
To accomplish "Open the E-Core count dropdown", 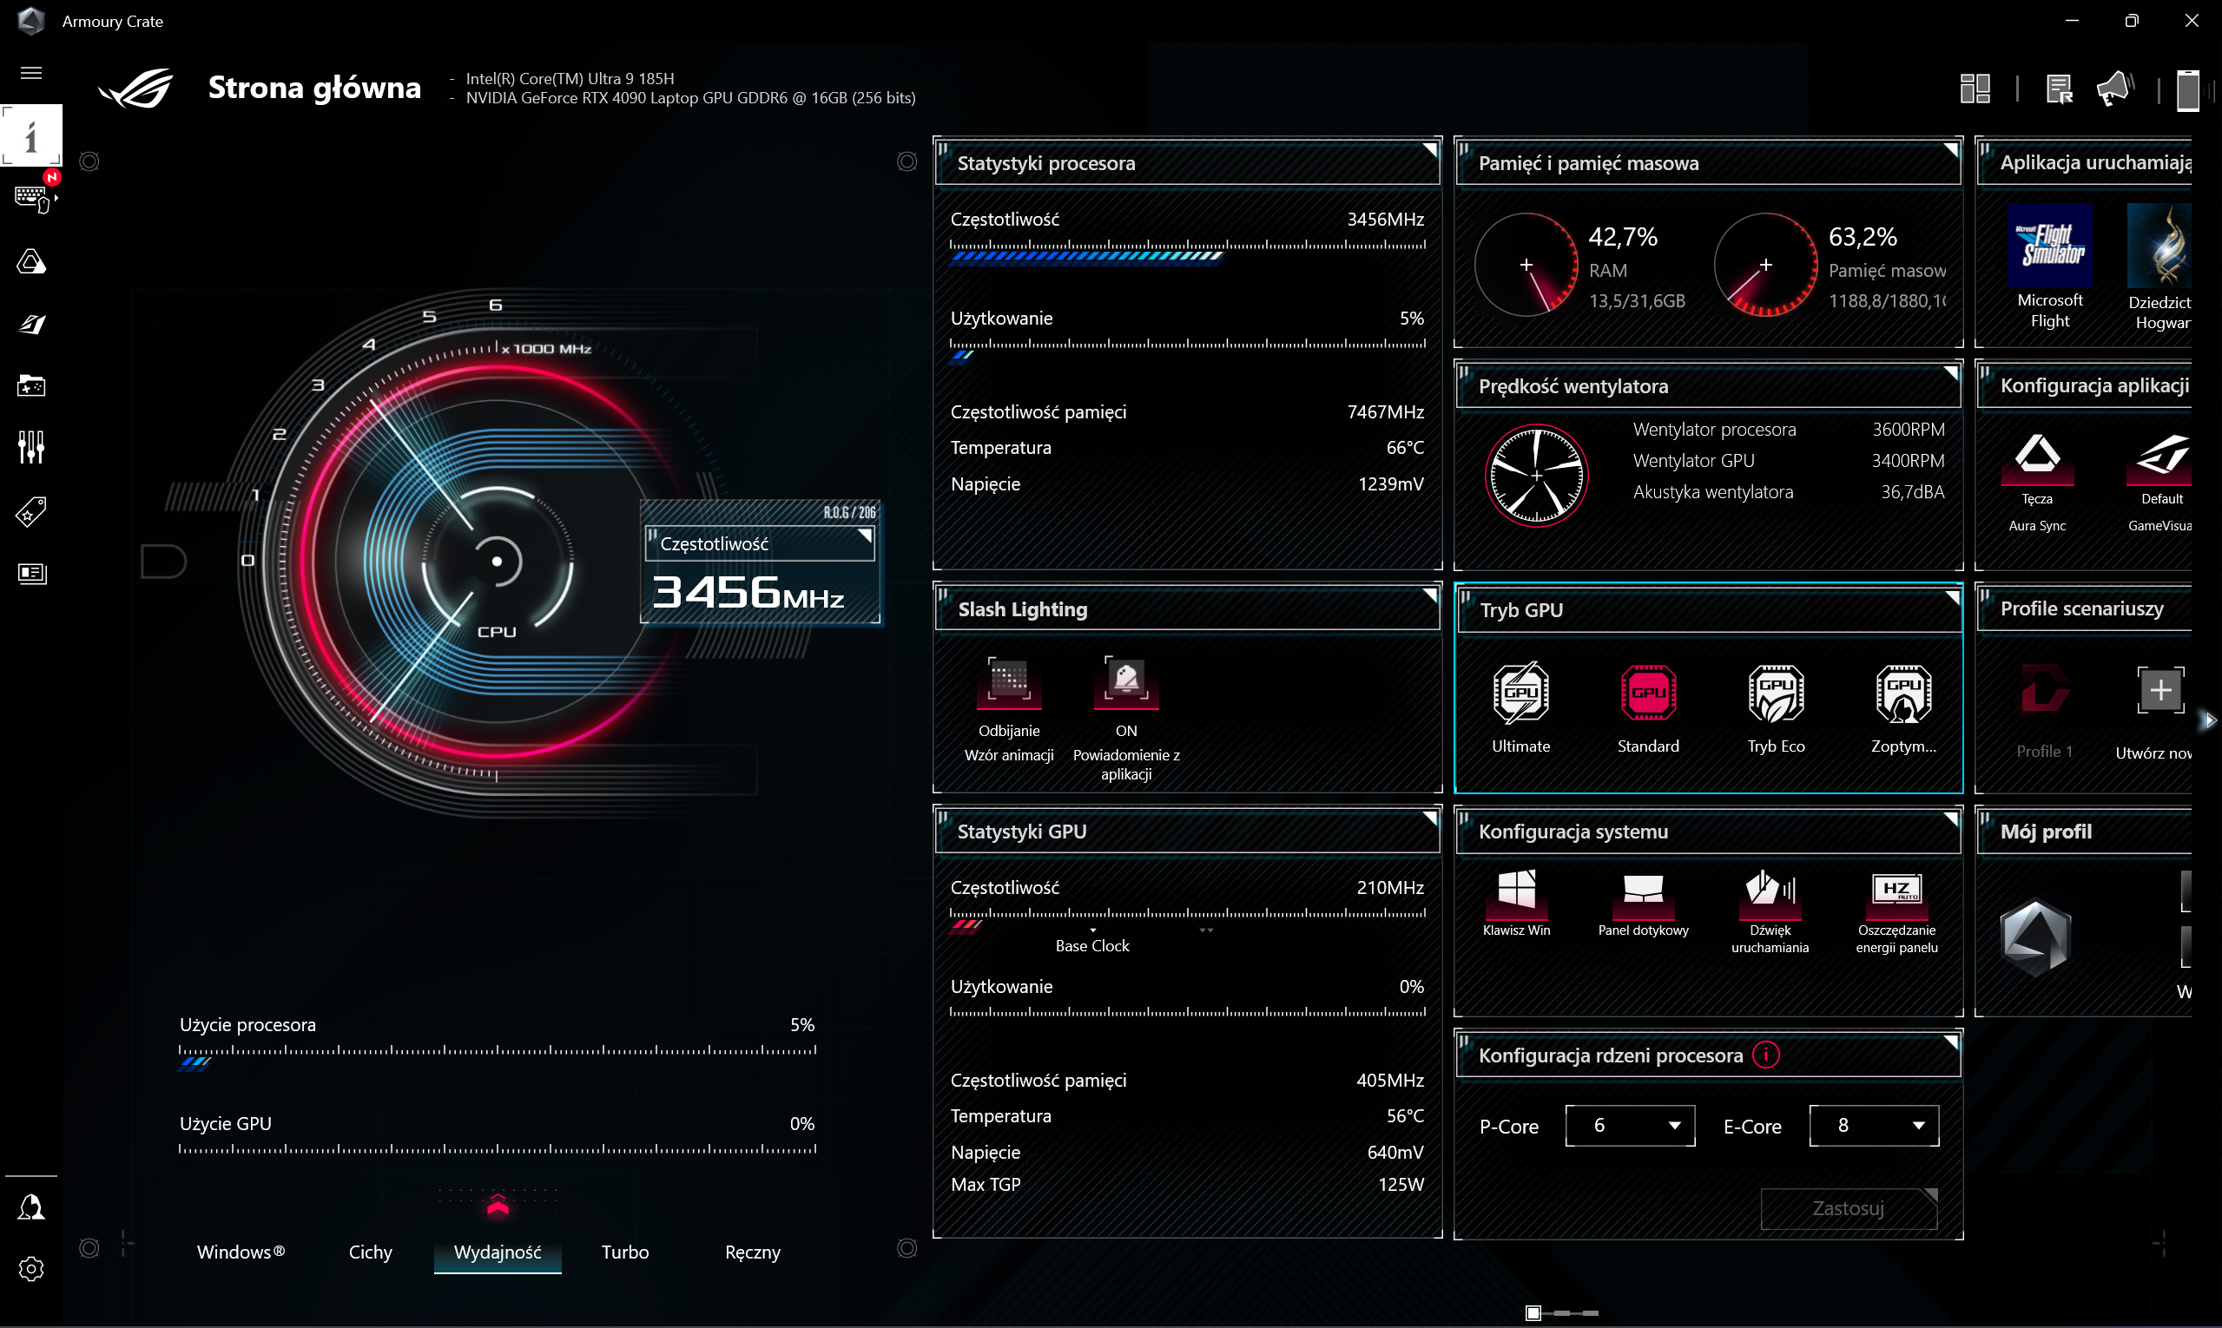I will [x=1873, y=1126].
